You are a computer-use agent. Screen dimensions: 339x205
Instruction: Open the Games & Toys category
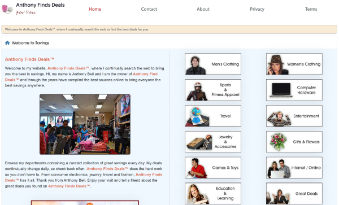click(x=213, y=168)
